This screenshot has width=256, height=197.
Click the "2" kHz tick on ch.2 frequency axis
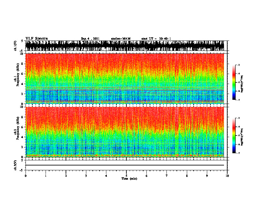click(22, 147)
